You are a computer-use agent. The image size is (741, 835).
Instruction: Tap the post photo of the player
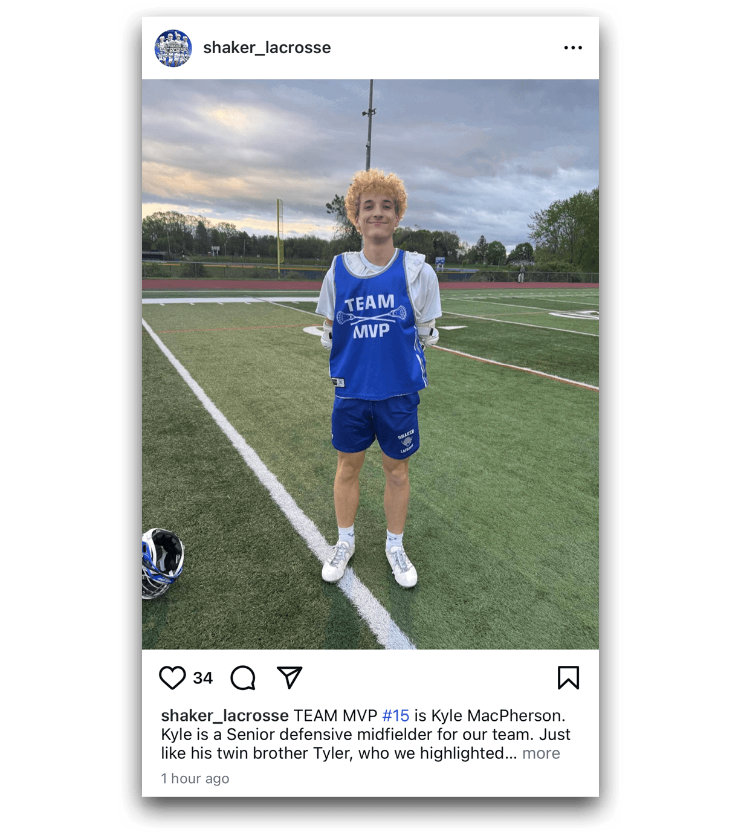370,364
